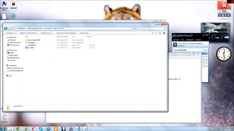Open Explorer help via the question mark icon
Image resolution: width=234 pixels, height=131 pixels.
point(164,33)
